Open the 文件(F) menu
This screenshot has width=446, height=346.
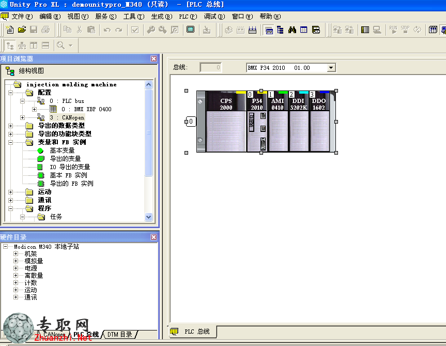pyautogui.click(x=22, y=17)
